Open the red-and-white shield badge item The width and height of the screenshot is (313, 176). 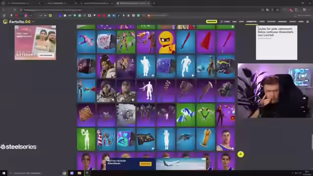[106, 42]
